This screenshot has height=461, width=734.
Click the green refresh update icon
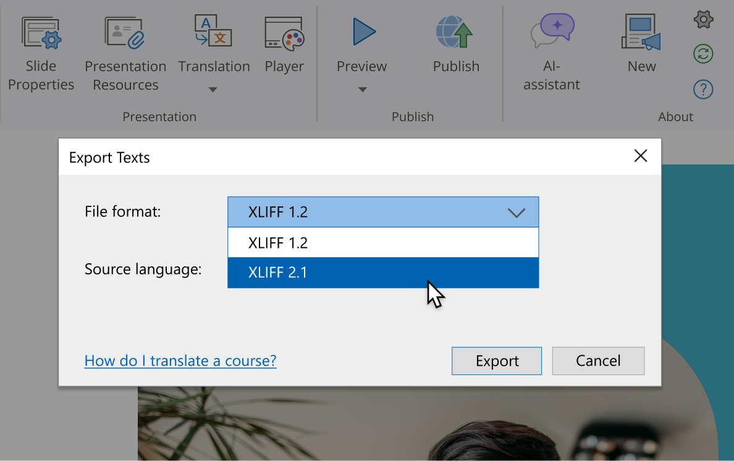tap(703, 54)
